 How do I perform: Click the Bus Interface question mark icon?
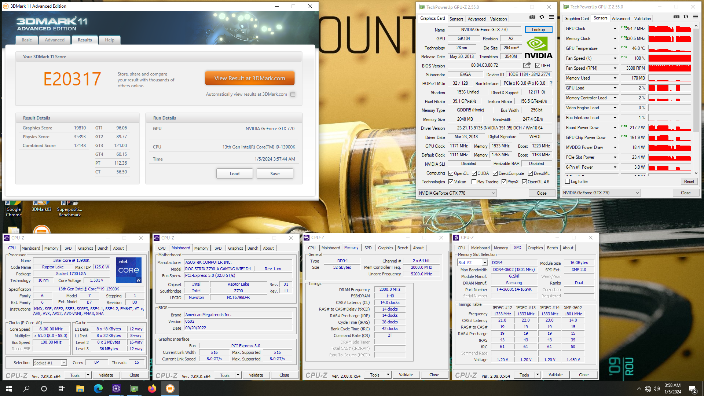pyautogui.click(x=551, y=83)
